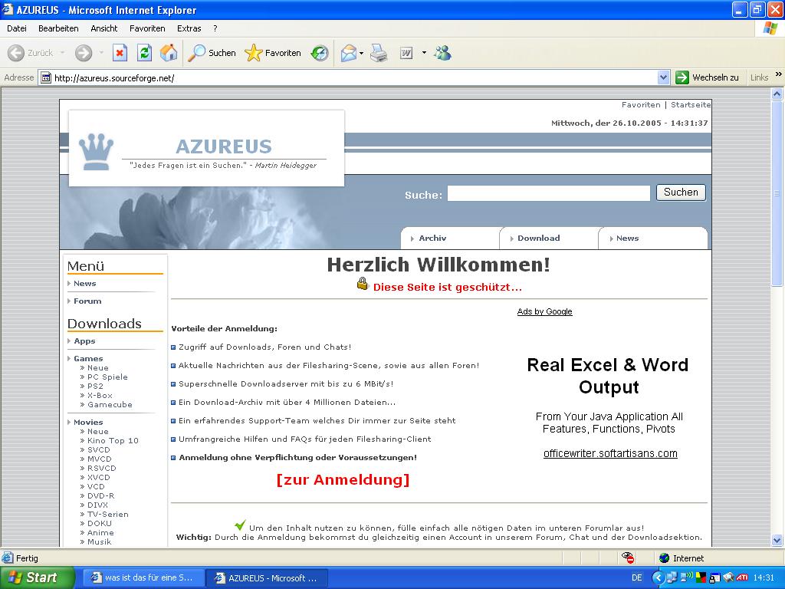This screenshot has height=589, width=785.
Task: Open the History (Verlauf) icon
Action: pos(320,53)
